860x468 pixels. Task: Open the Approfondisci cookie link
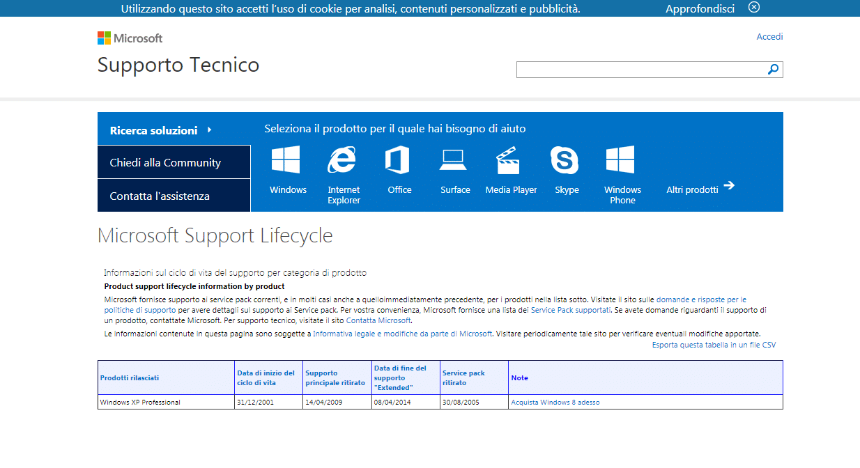[x=700, y=8]
